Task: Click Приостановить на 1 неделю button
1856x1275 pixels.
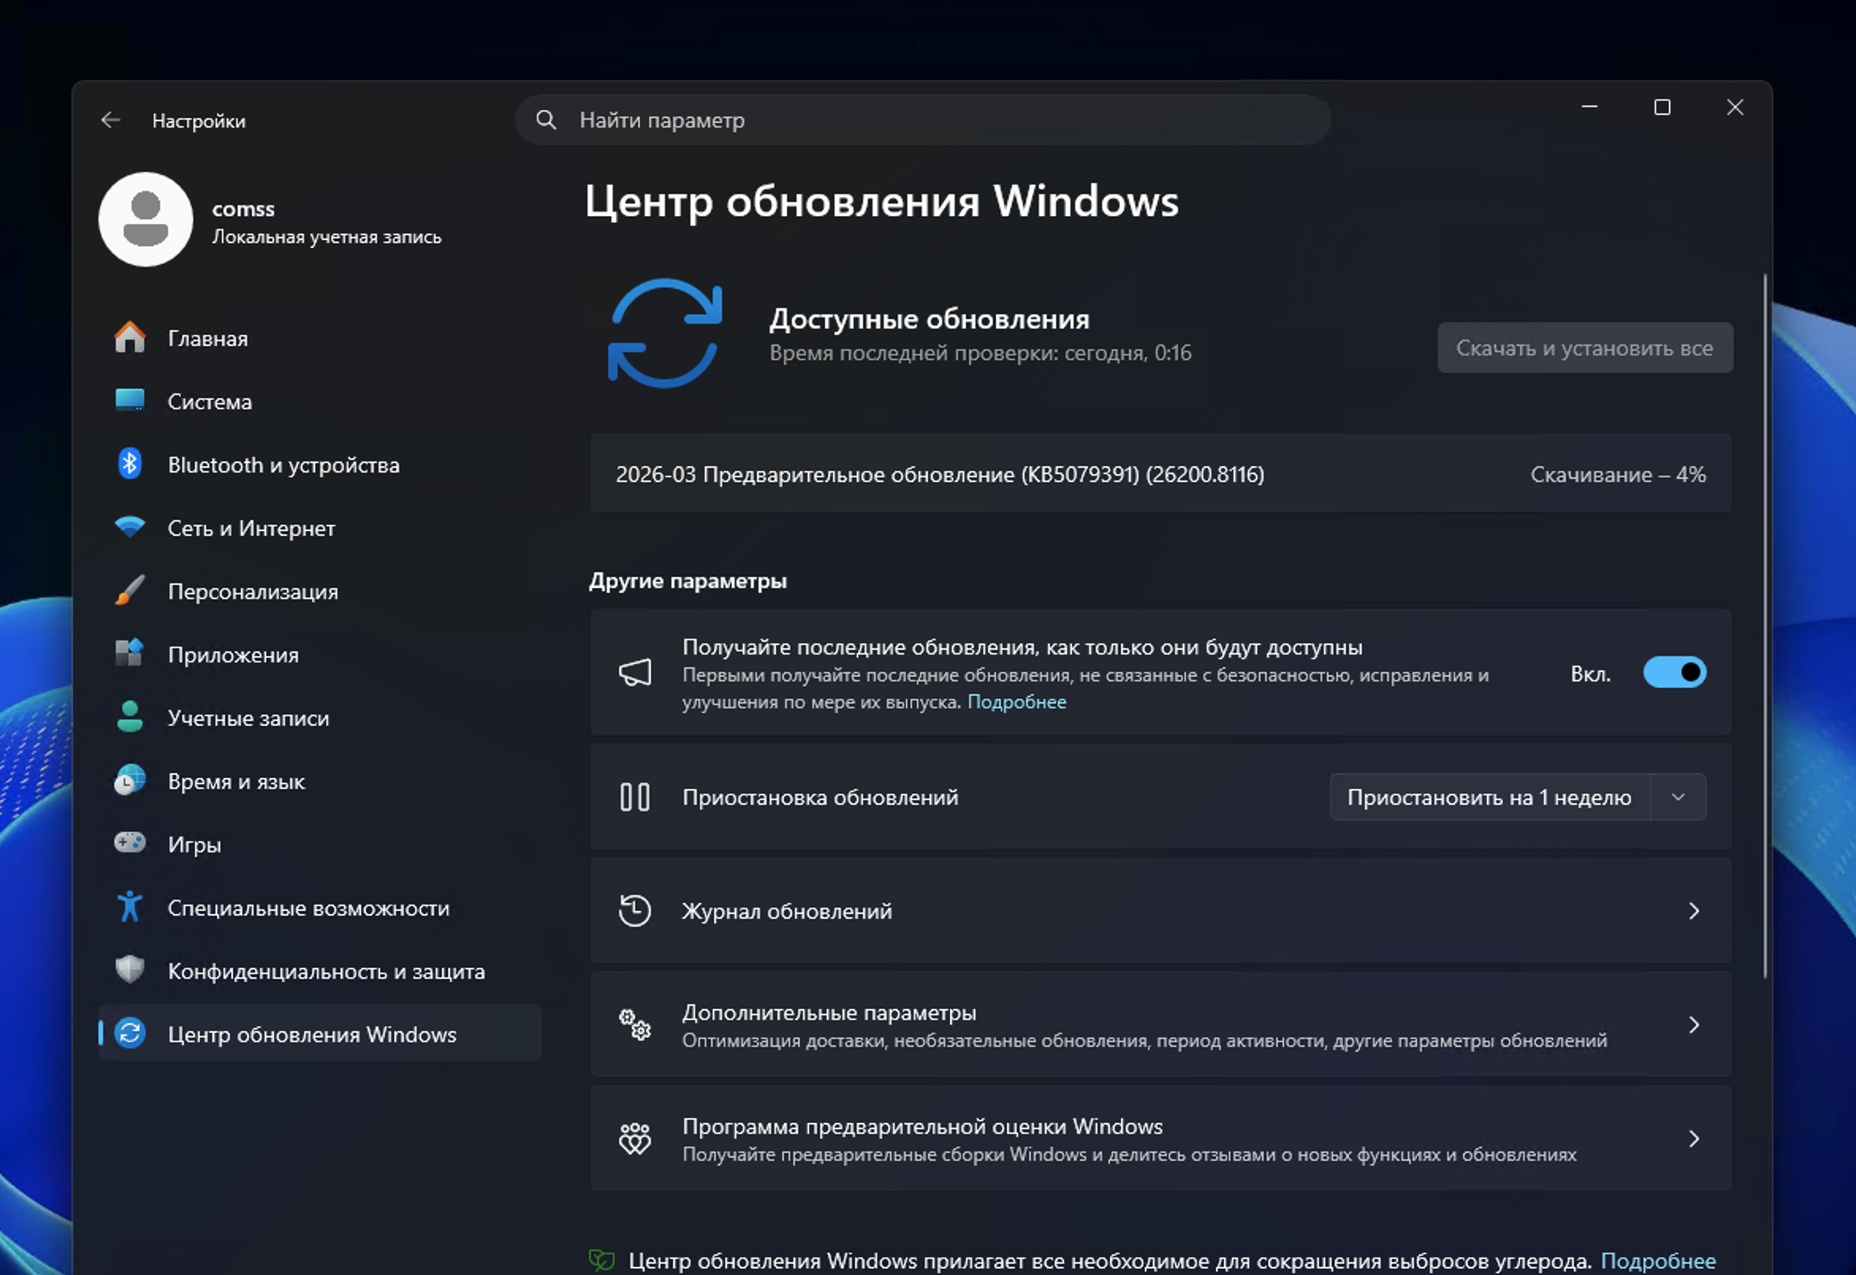Action: 1489,797
